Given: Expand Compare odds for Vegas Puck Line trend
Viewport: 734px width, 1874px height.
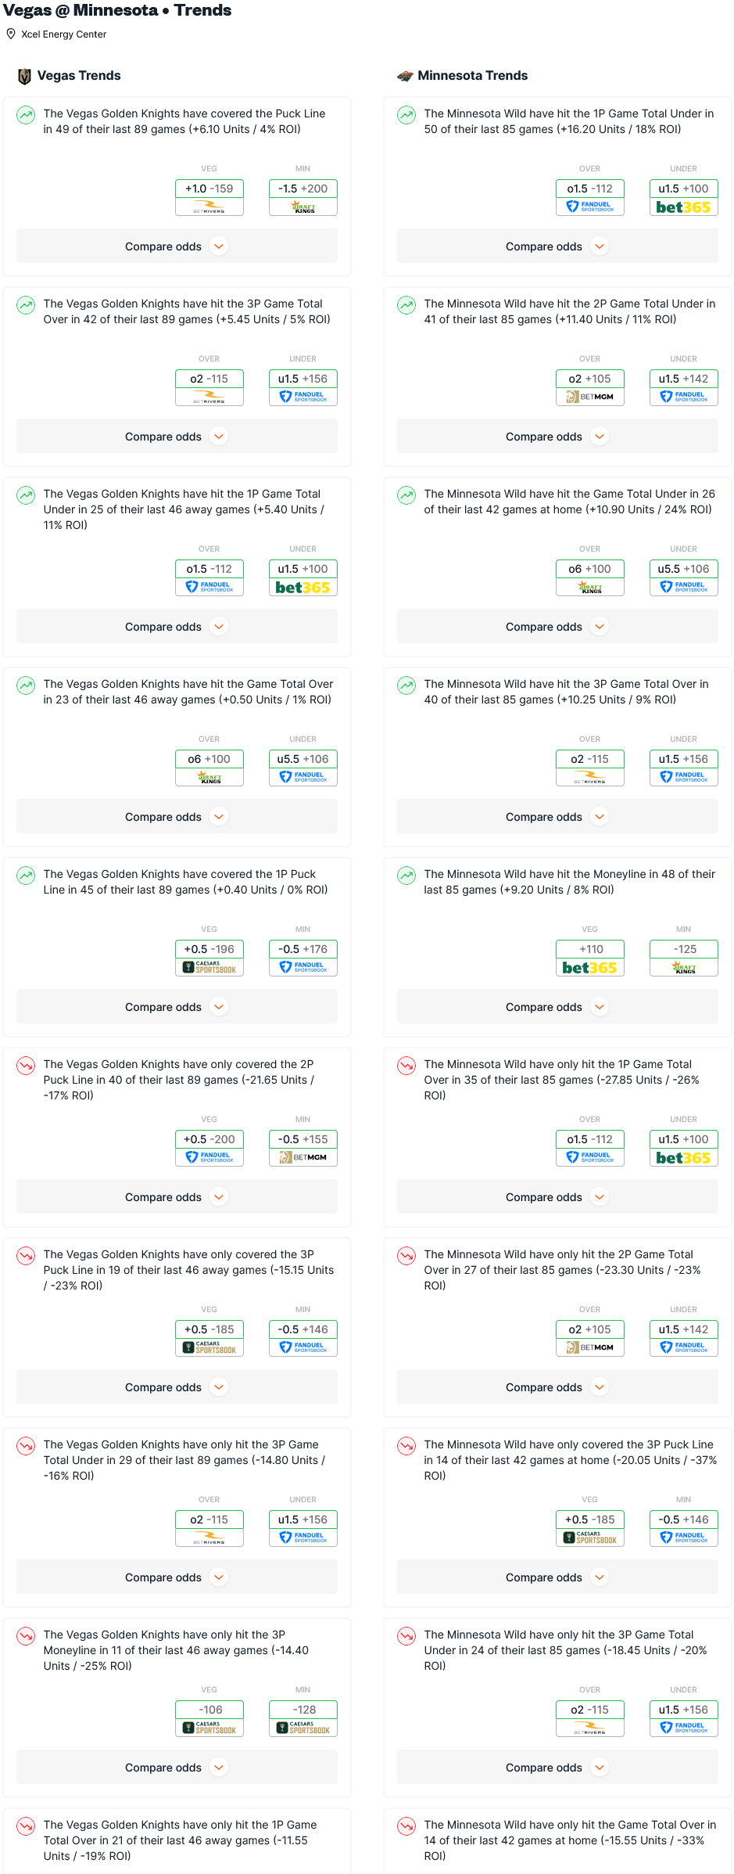Looking at the screenshot, I should [x=177, y=246].
